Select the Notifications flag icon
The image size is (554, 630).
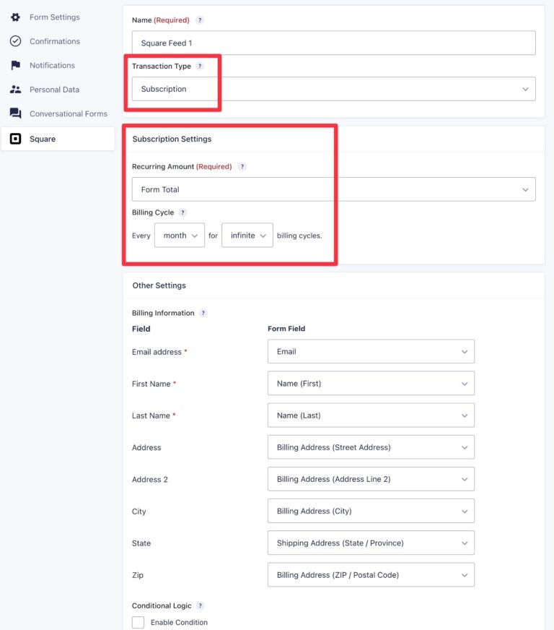click(x=15, y=65)
